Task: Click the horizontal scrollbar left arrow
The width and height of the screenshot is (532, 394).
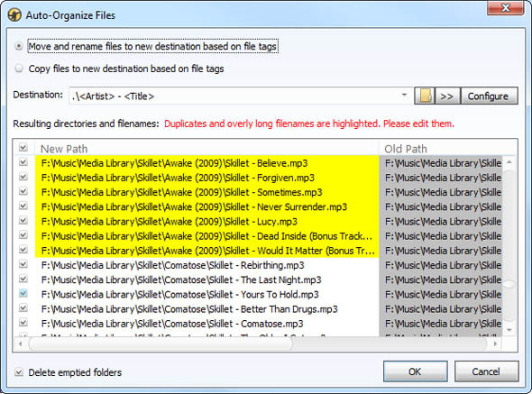Action: (21, 344)
